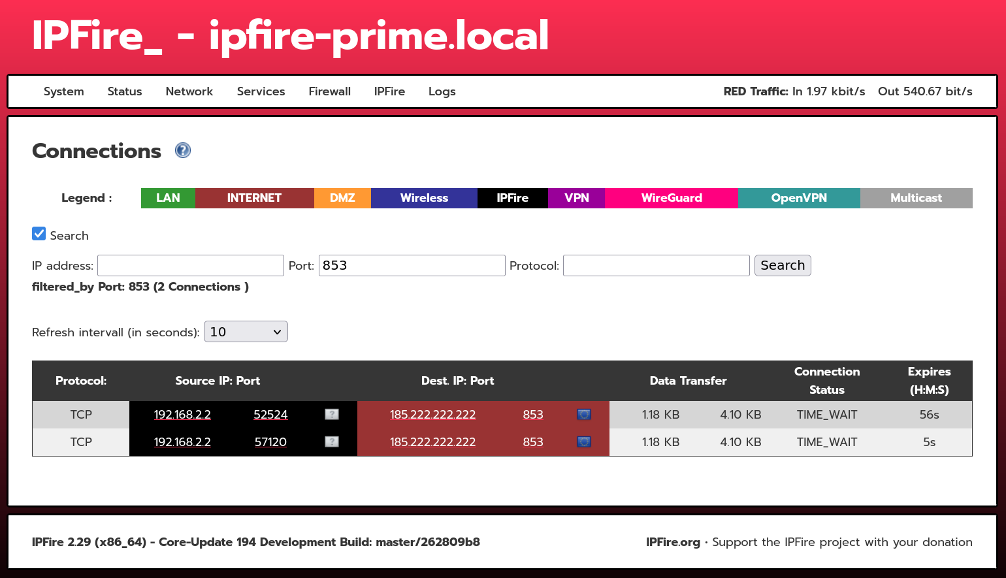
Task: Click the LAN legend color swatch
Action: click(168, 198)
